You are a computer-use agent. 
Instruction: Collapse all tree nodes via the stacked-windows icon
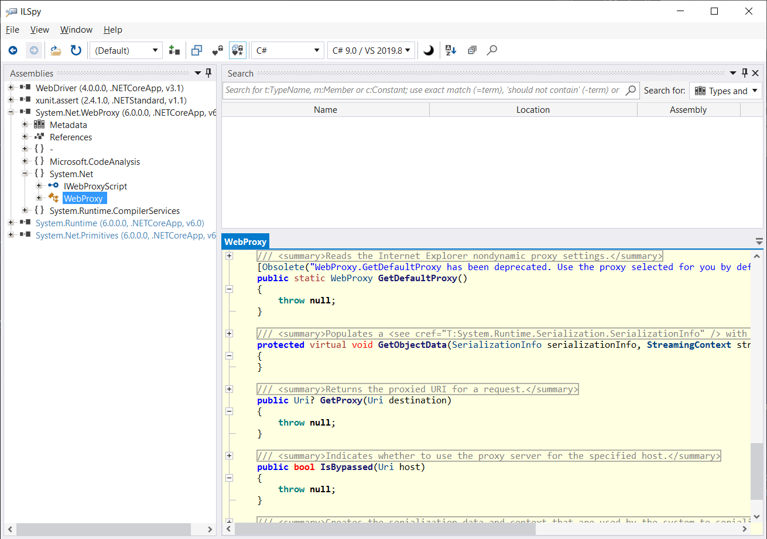pos(472,50)
